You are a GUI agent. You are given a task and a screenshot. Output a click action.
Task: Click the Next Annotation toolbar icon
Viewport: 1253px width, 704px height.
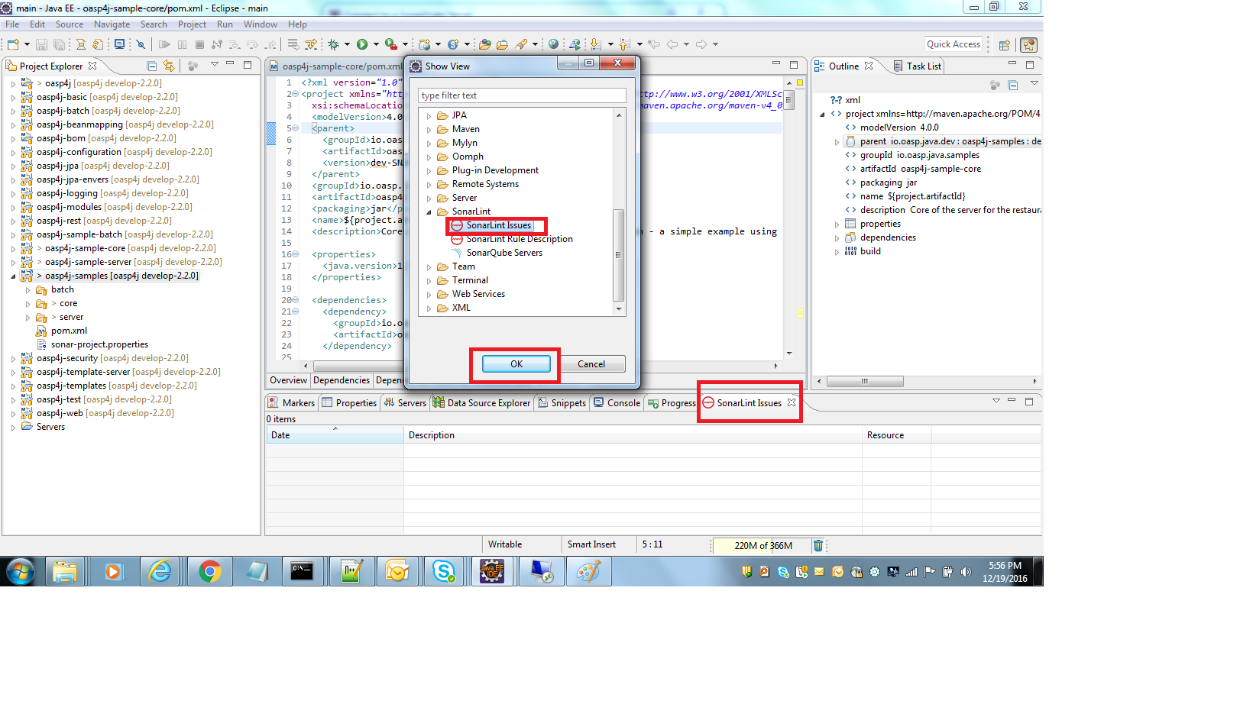[x=595, y=44]
